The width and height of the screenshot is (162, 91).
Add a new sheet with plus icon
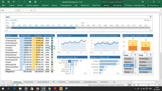pyautogui.click(x=114, y=82)
